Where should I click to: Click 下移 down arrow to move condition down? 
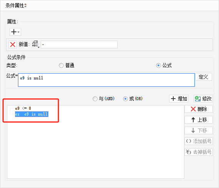click(x=199, y=130)
